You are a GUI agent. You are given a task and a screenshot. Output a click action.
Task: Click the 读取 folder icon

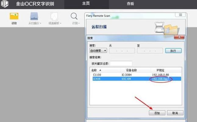tap(14, 16)
